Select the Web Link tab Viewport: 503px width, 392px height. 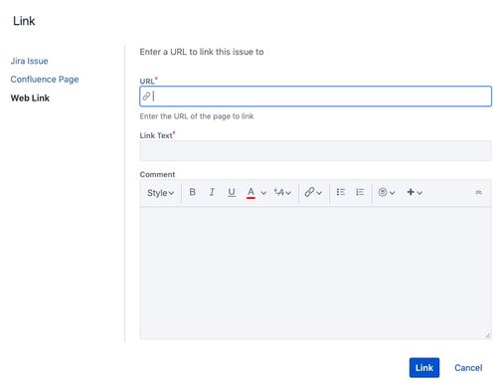tap(30, 98)
